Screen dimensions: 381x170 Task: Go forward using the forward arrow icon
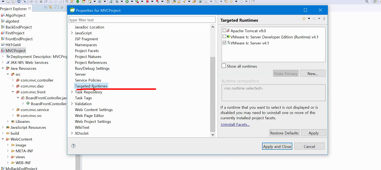[x=314, y=19]
